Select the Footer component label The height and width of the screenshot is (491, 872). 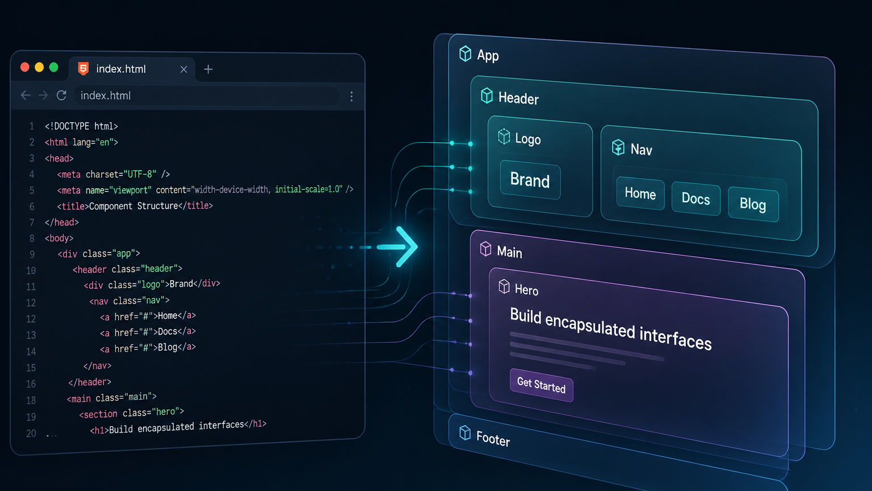click(493, 439)
